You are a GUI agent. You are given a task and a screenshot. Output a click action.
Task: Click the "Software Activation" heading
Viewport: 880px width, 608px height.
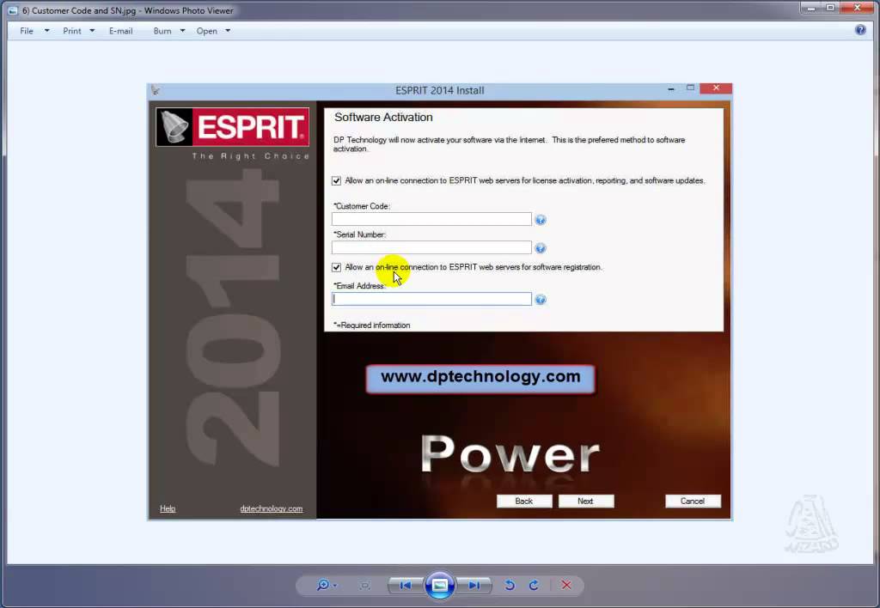[x=383, y=118]
